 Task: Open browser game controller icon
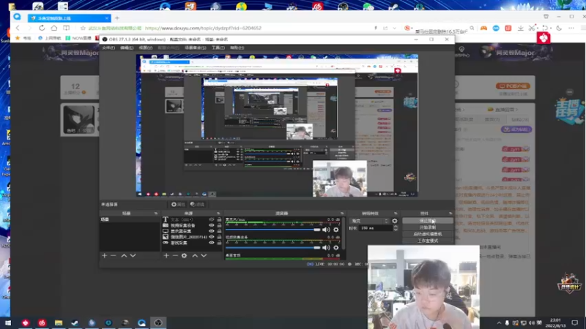tap(483, 28)
